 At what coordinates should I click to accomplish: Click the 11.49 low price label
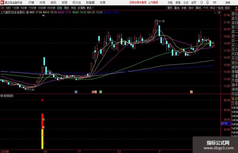click(x=31, y=90)
